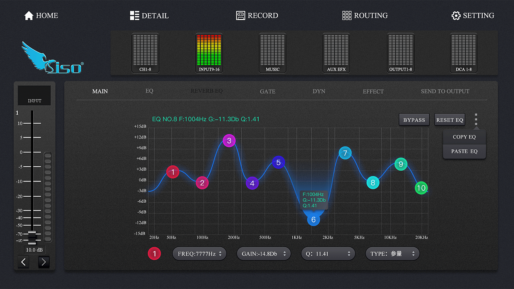Select EQ band node 2
The height and width of the screenshot is (289, 514).
(202, 183)
